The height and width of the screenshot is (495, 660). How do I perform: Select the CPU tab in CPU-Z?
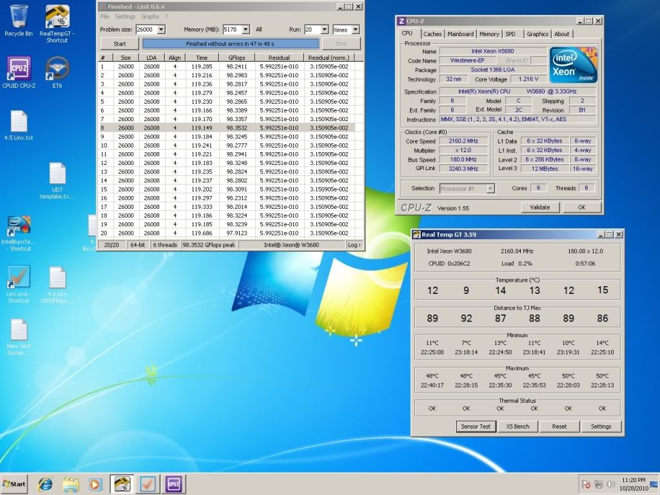click(x=407, y=34)
